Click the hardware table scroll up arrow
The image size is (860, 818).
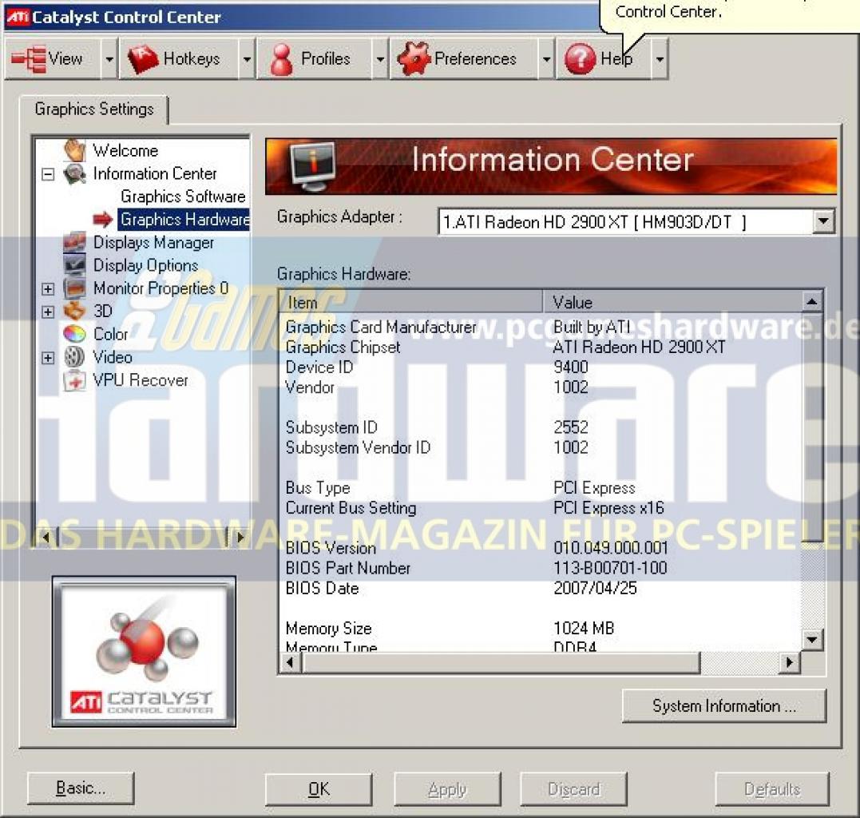pyautogui.click(x=812, y=301)
